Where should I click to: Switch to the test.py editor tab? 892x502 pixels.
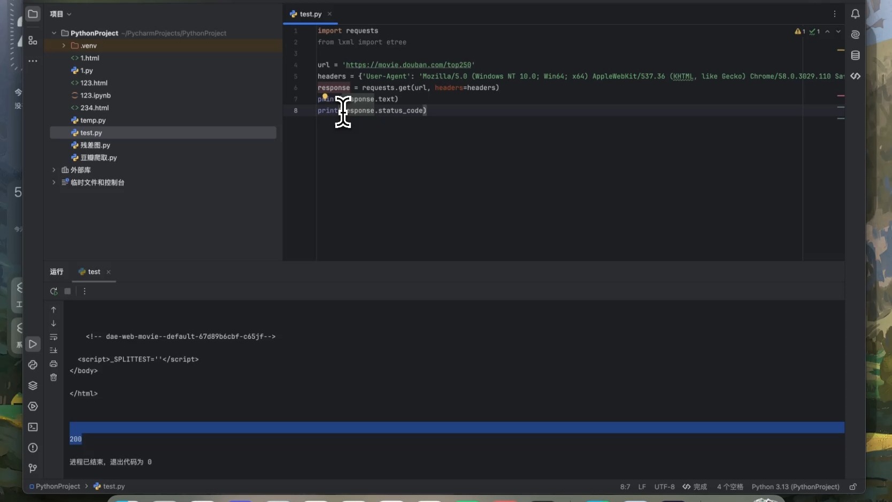coord(310,14)
